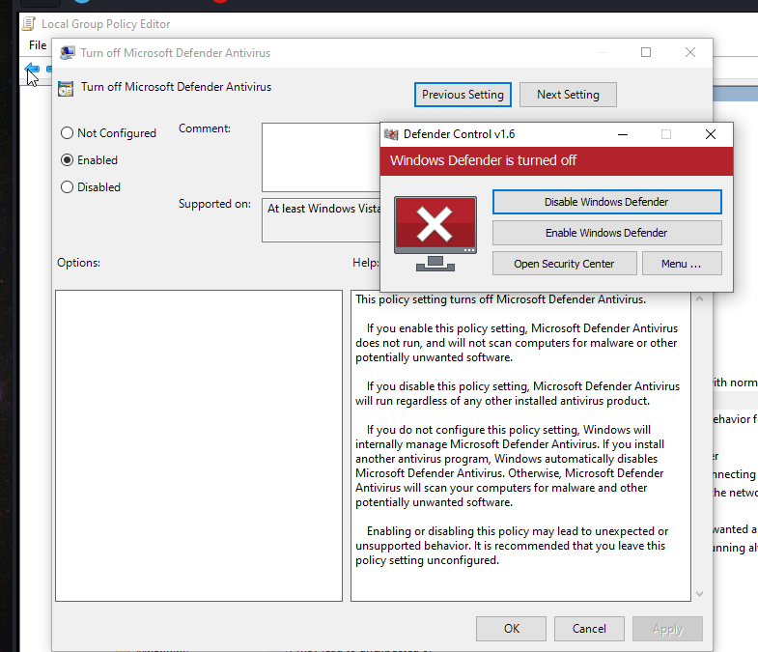
Task: Click the Help pane scroll-down arrow
Action: (x=699, y=593)
